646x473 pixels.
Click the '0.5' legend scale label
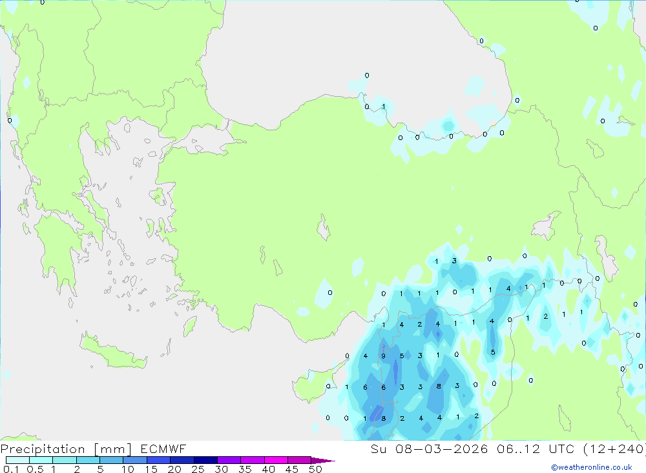click(x=35, y=469)
